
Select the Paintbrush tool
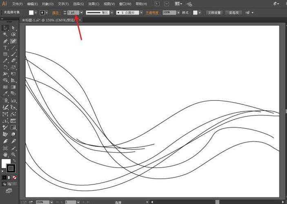(x=13, y=54)
